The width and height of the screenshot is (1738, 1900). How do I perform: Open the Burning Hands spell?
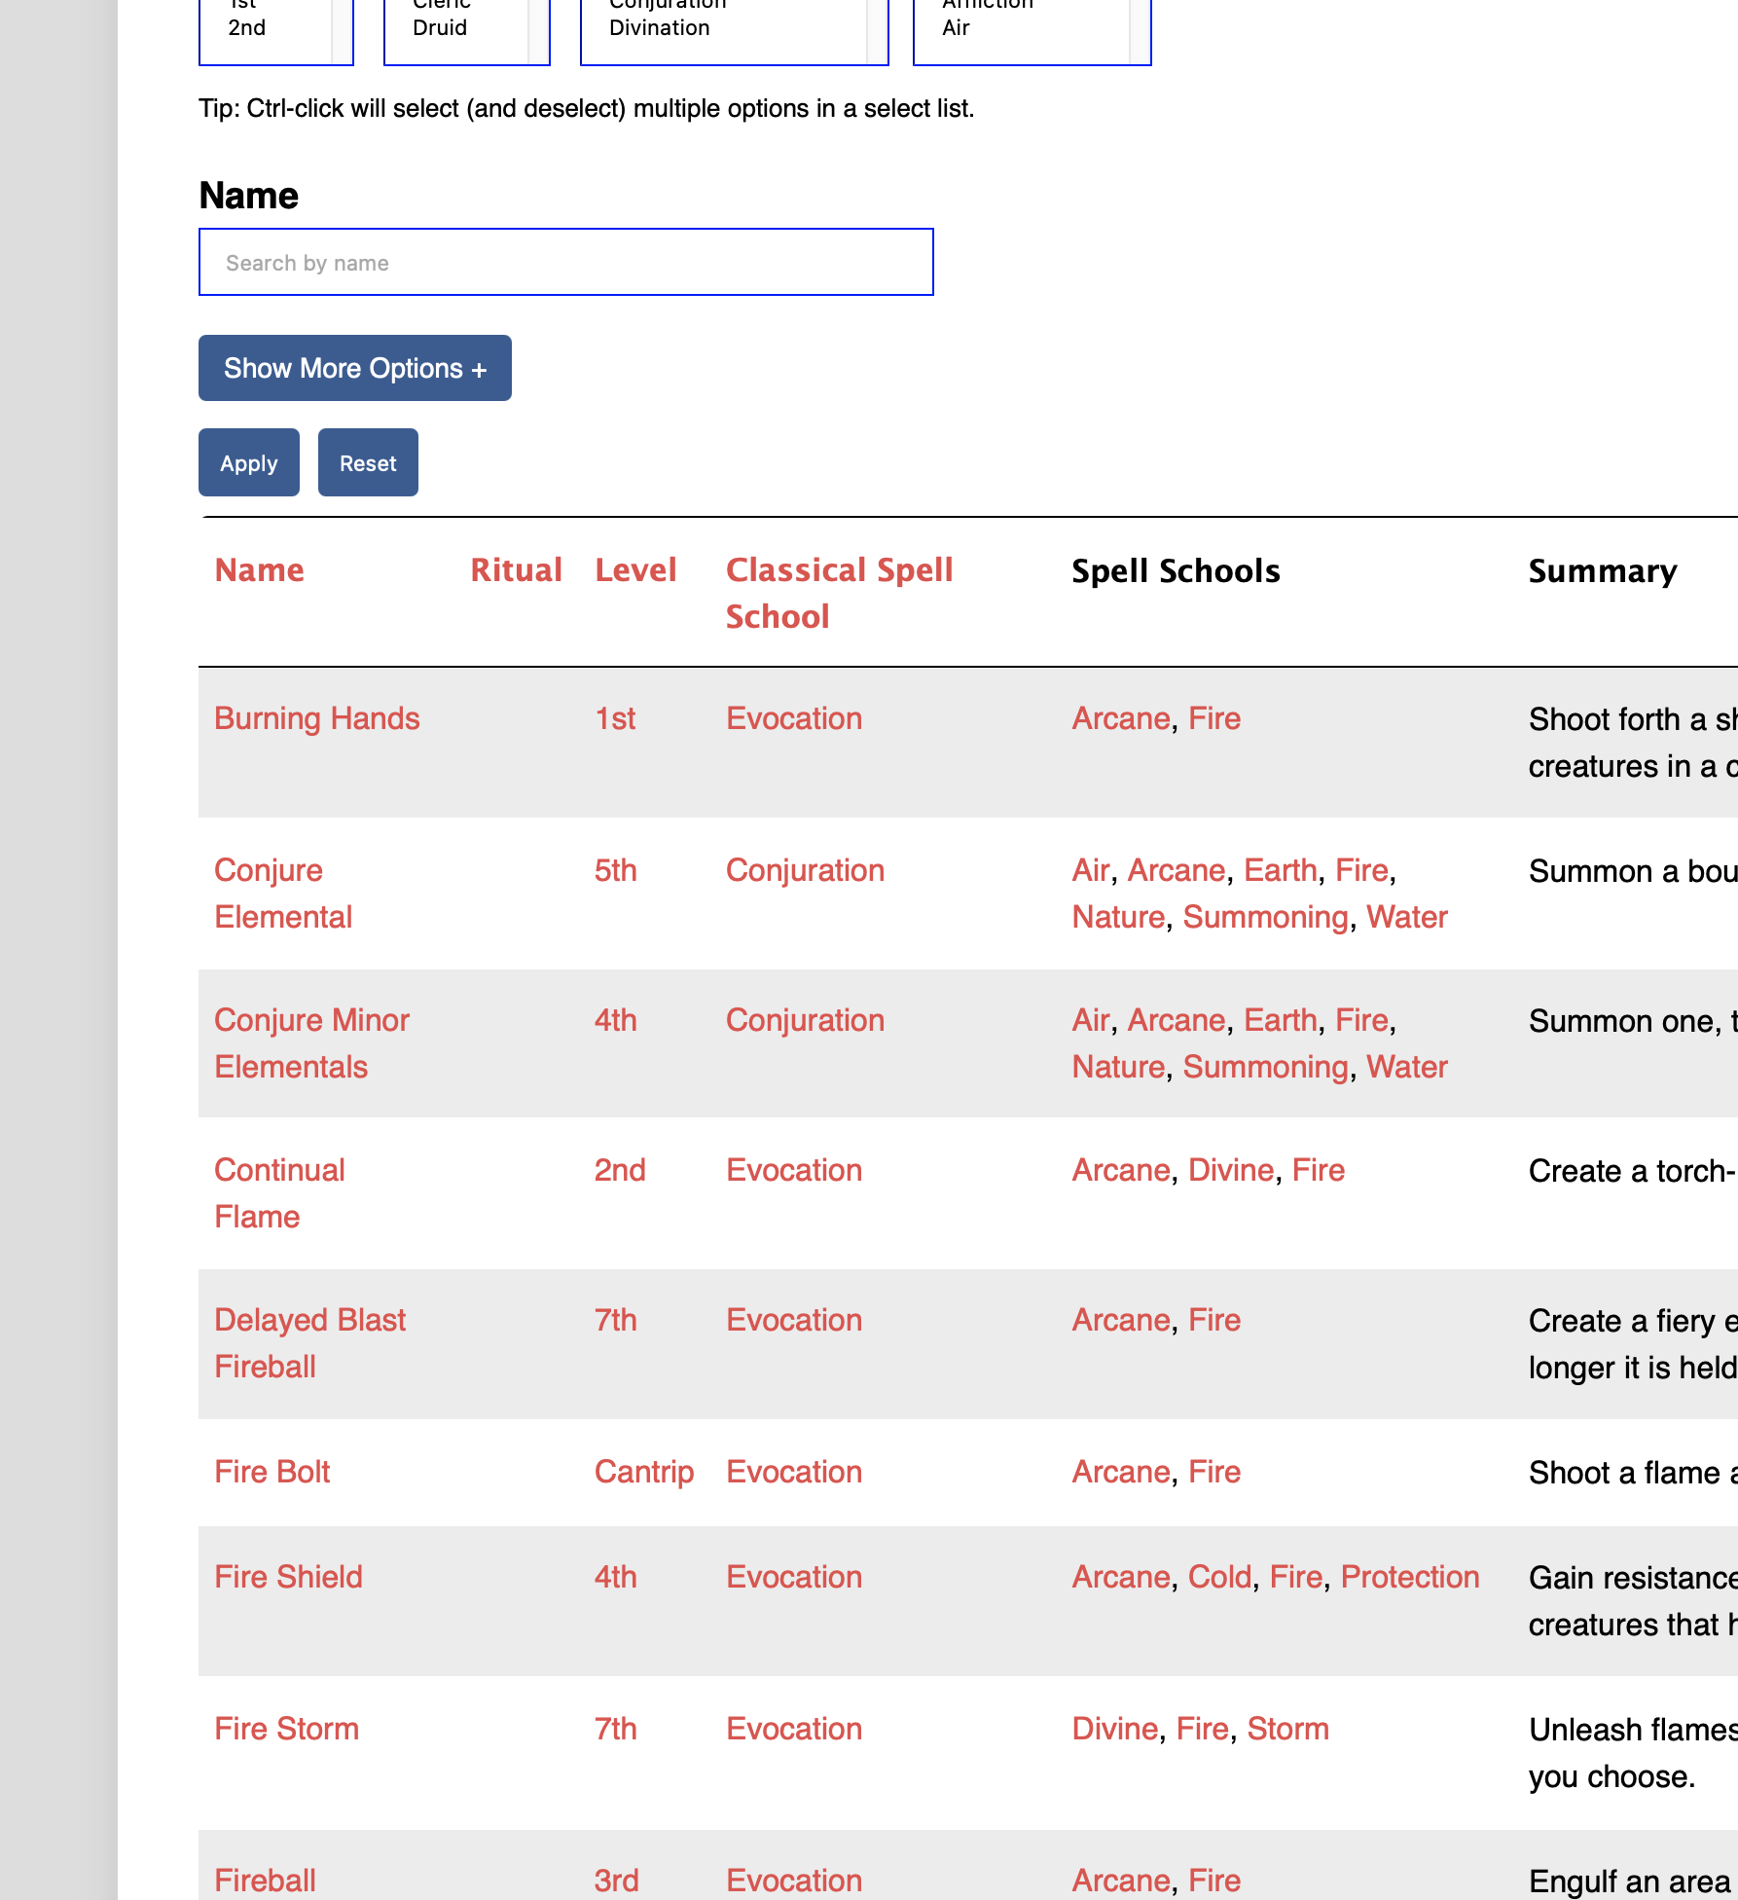coord(317,718)
